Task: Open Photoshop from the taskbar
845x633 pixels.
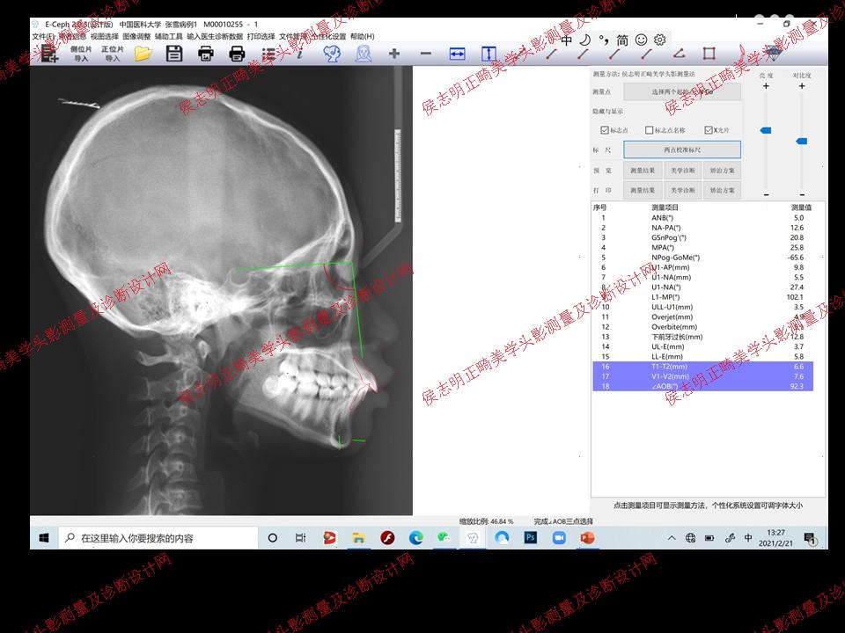Action: click(530, 538)
